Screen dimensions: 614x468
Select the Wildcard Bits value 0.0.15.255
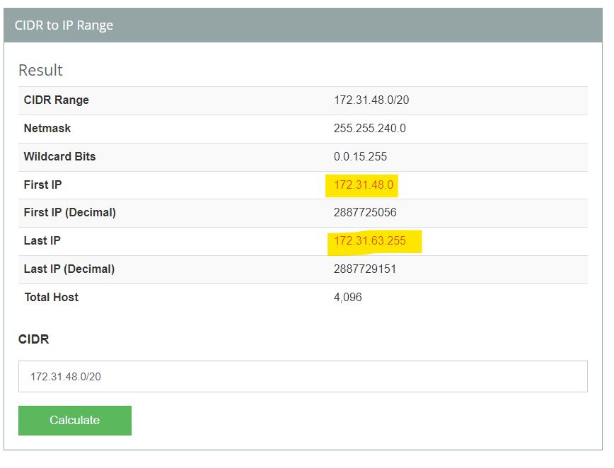pyautogui.click(x=360, y=156)
